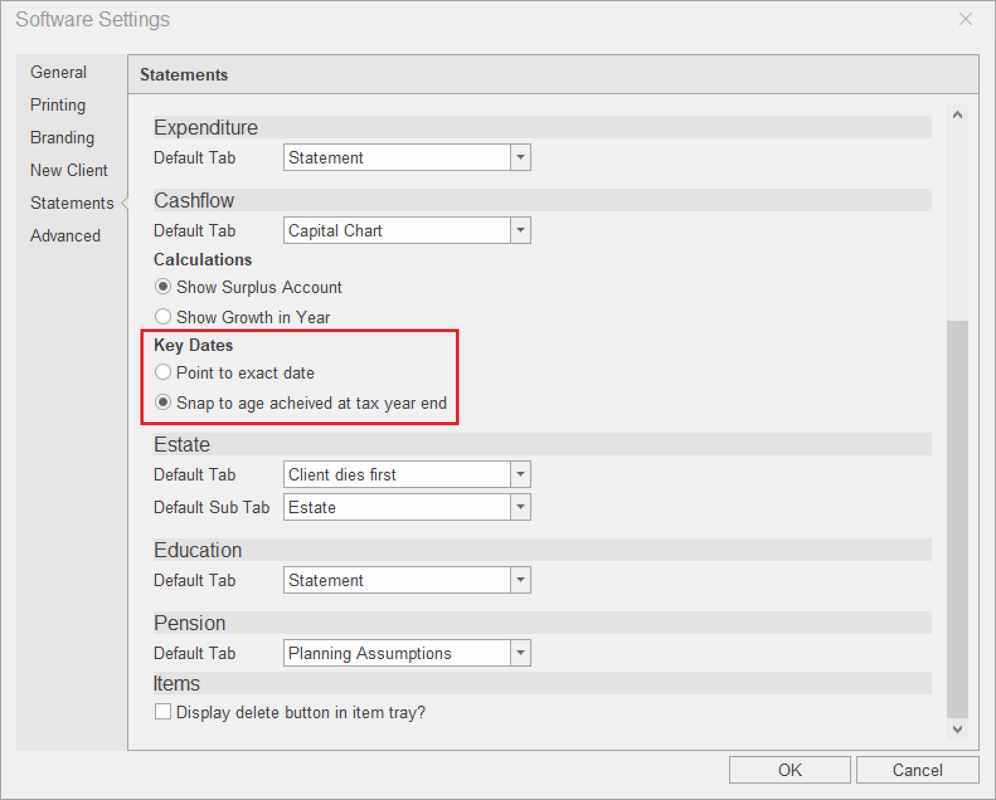Expand the Estate Default Tab dropdown
This screenshot has height=800, width=996.
click(x=520, y=474)
